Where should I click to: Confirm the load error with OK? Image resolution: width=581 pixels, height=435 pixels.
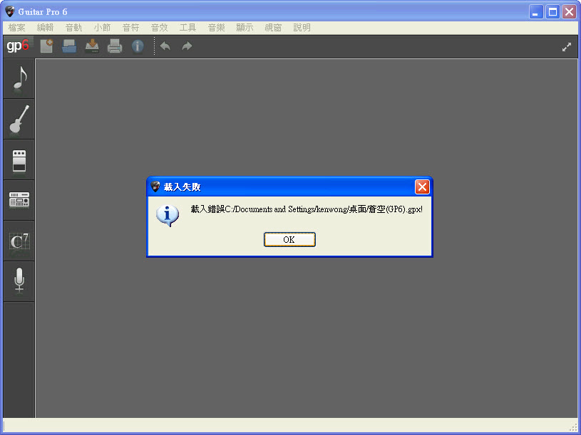click(289, 240)
